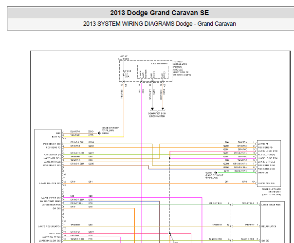
Task: Click the "BATT FD" pin label
Action: pos(56,137)
